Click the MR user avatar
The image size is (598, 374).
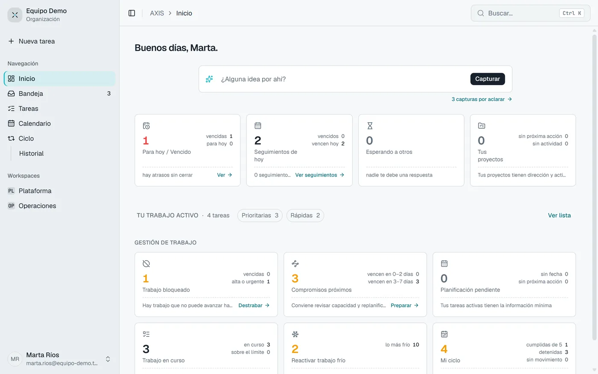point(15,359)
